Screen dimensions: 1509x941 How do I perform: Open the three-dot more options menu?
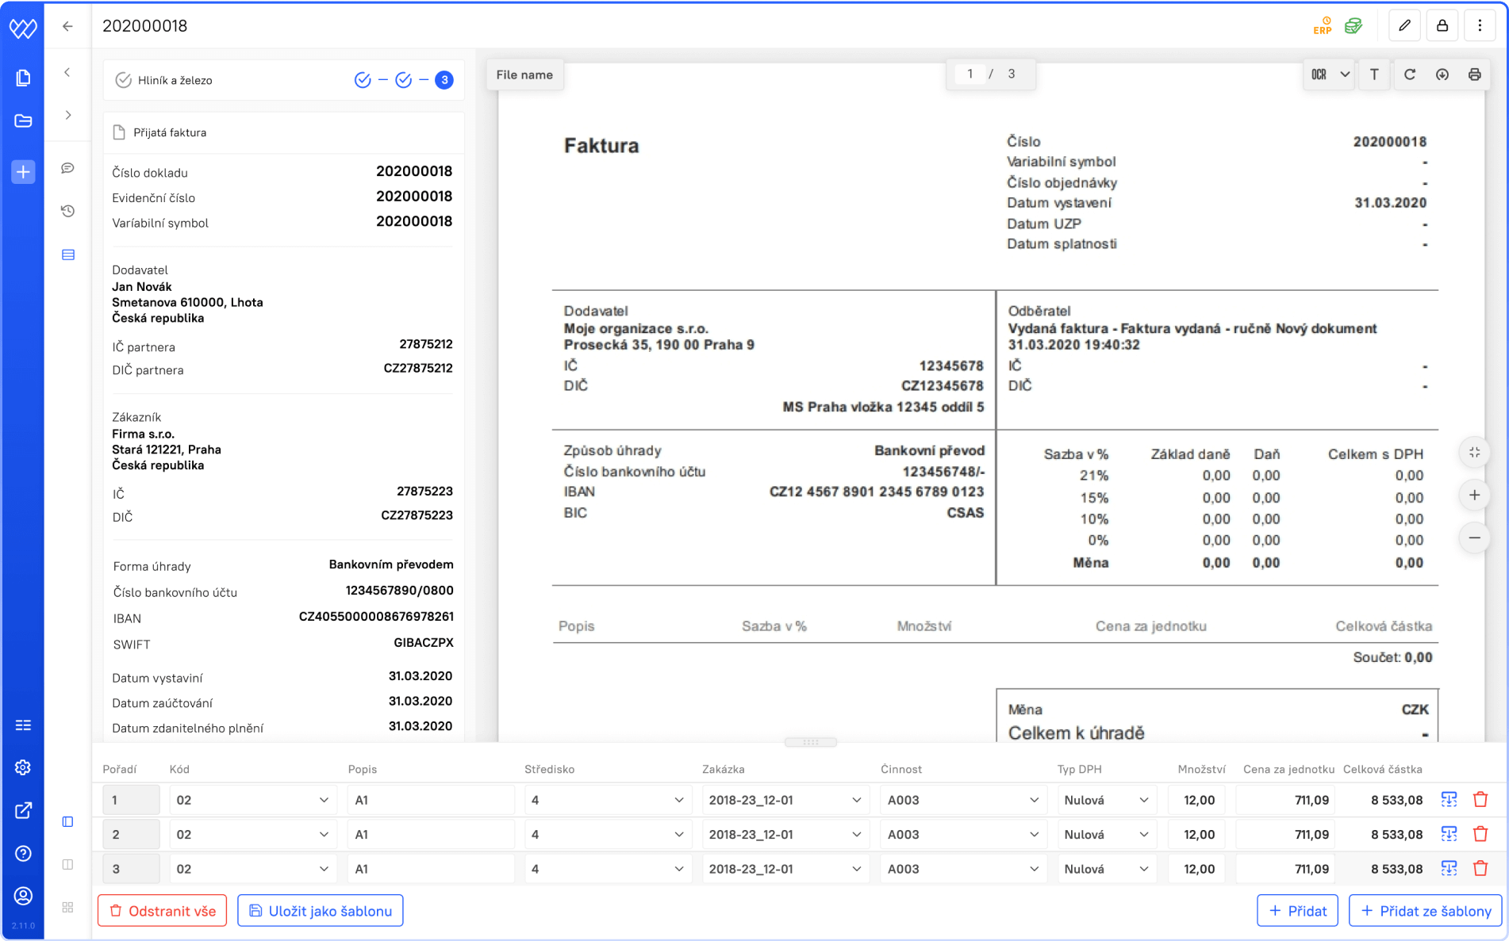point(1480,26)
